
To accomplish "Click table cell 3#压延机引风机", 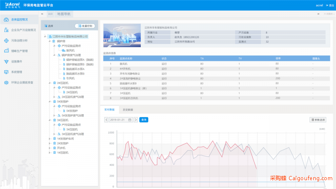I will coord(129,98).
